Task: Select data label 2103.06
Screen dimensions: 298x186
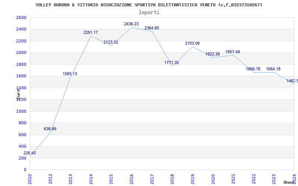Action: 192,43
